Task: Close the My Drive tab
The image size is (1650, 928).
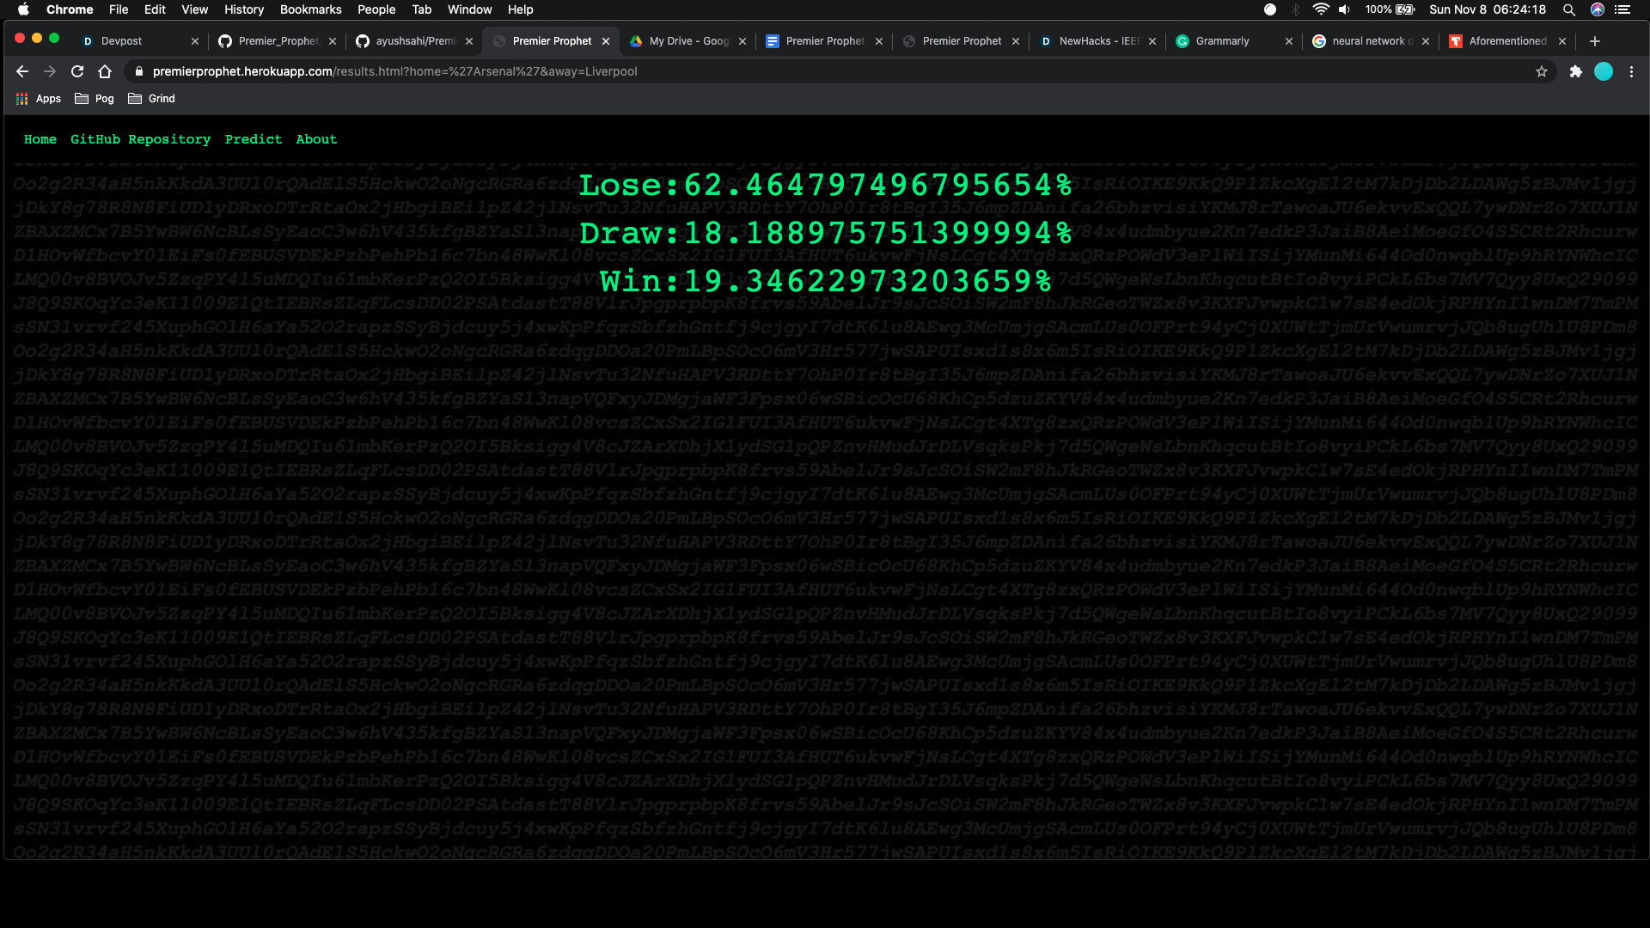Action: point(742,41)
